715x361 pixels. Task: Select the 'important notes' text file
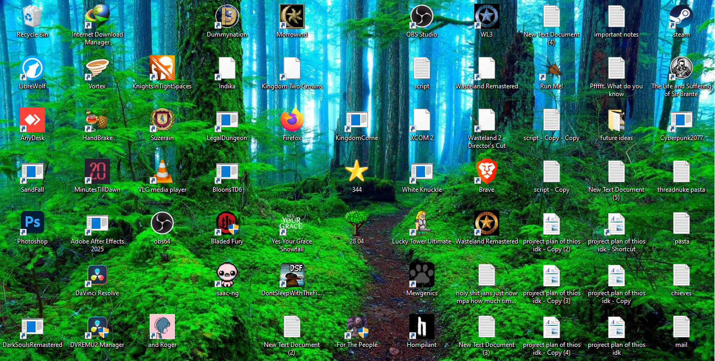click(x=617, y=16)
